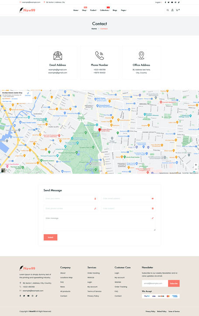Open the English language selector
Image resolution: width=199 pixels, height=316 pixels.
coord(158,3)
